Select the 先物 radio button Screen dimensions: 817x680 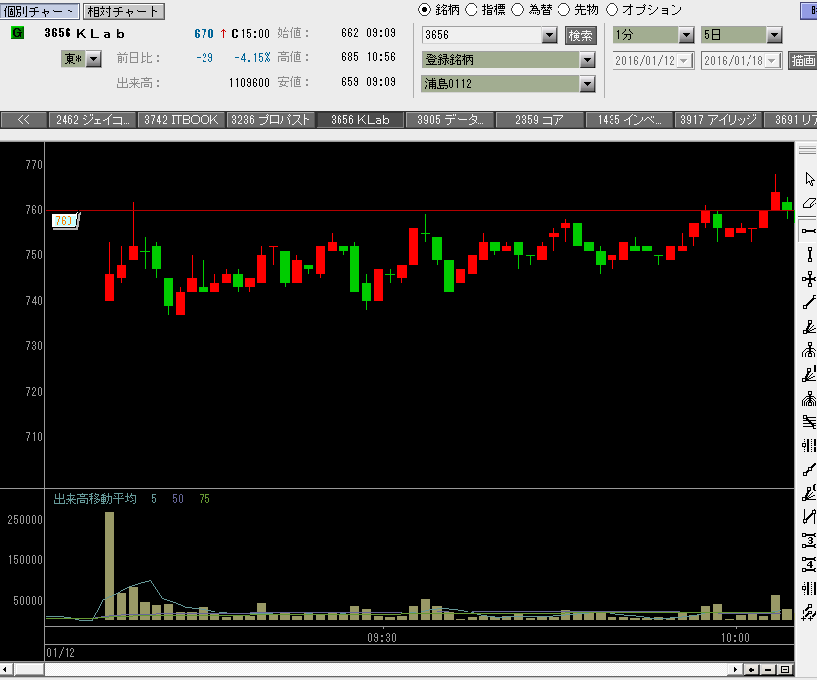564,9
